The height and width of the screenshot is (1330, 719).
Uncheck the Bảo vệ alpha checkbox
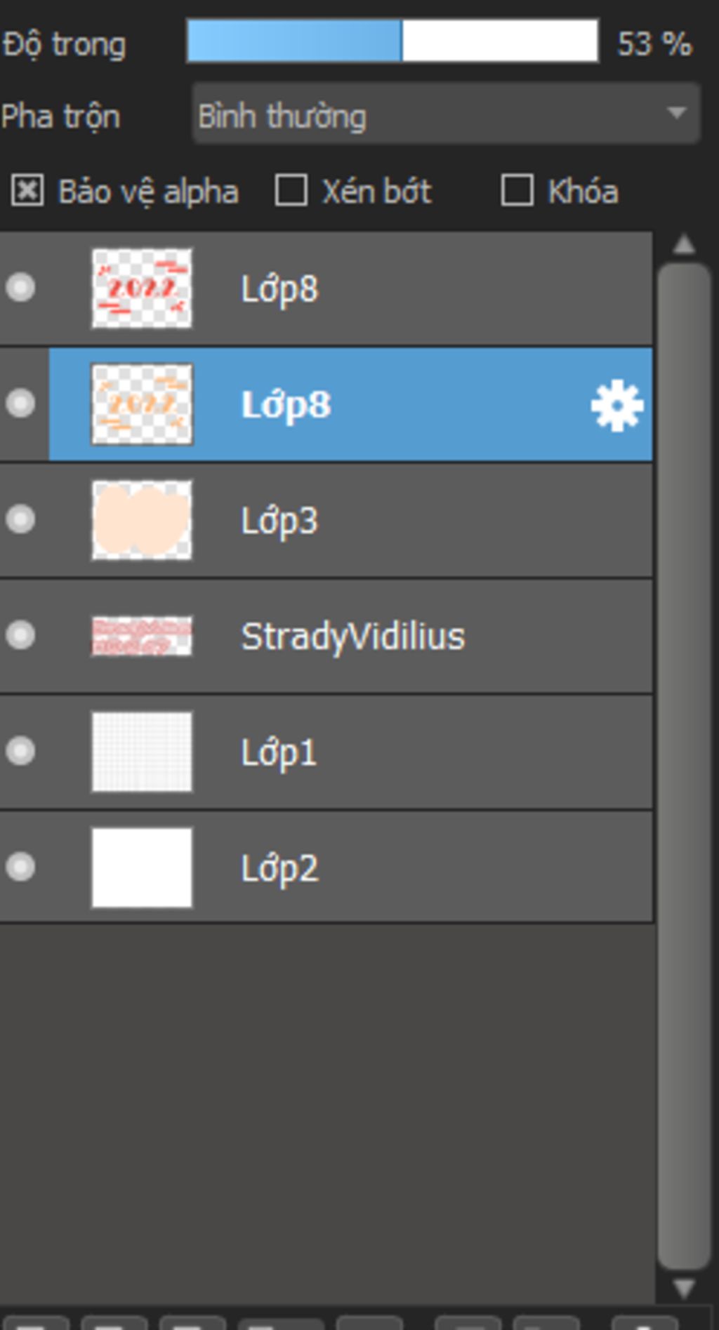[x=27, y=191]
